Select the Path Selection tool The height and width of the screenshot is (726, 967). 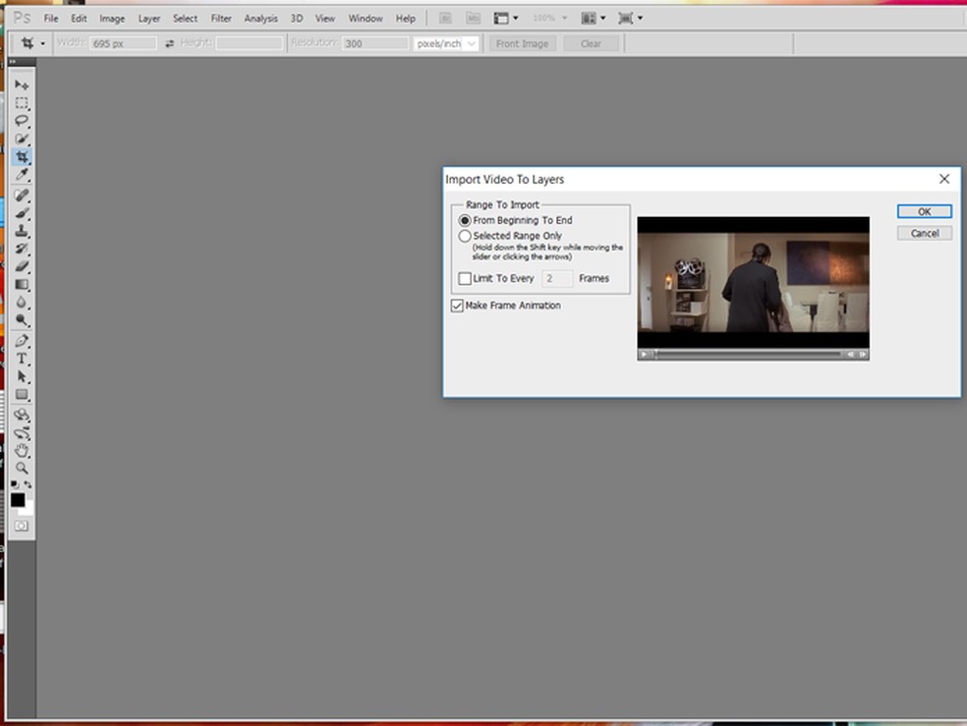coord(22,376)
